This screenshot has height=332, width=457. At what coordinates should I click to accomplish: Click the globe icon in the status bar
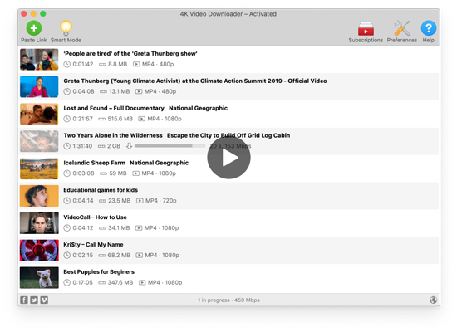coord(433,300)
